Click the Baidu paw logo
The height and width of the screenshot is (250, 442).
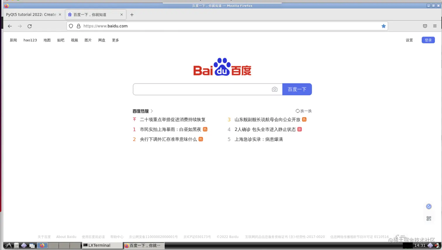pos(222,67)
